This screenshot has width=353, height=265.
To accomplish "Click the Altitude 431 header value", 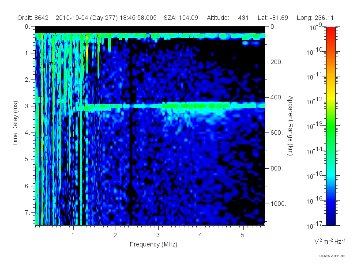I will pos(228,18).
